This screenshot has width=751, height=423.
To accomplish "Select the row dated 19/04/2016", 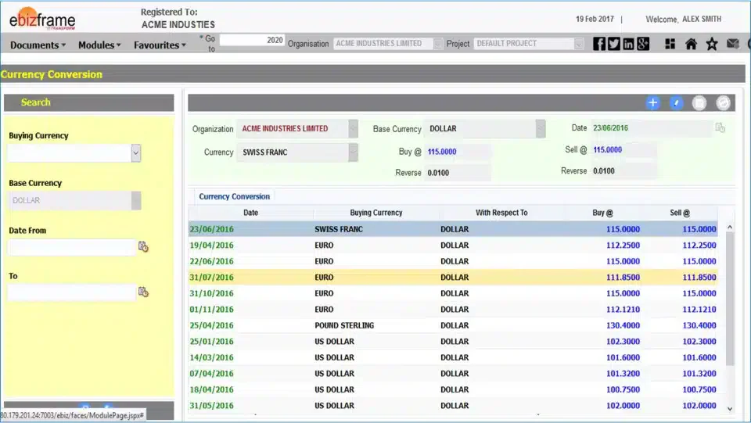I will pos(453,245).
